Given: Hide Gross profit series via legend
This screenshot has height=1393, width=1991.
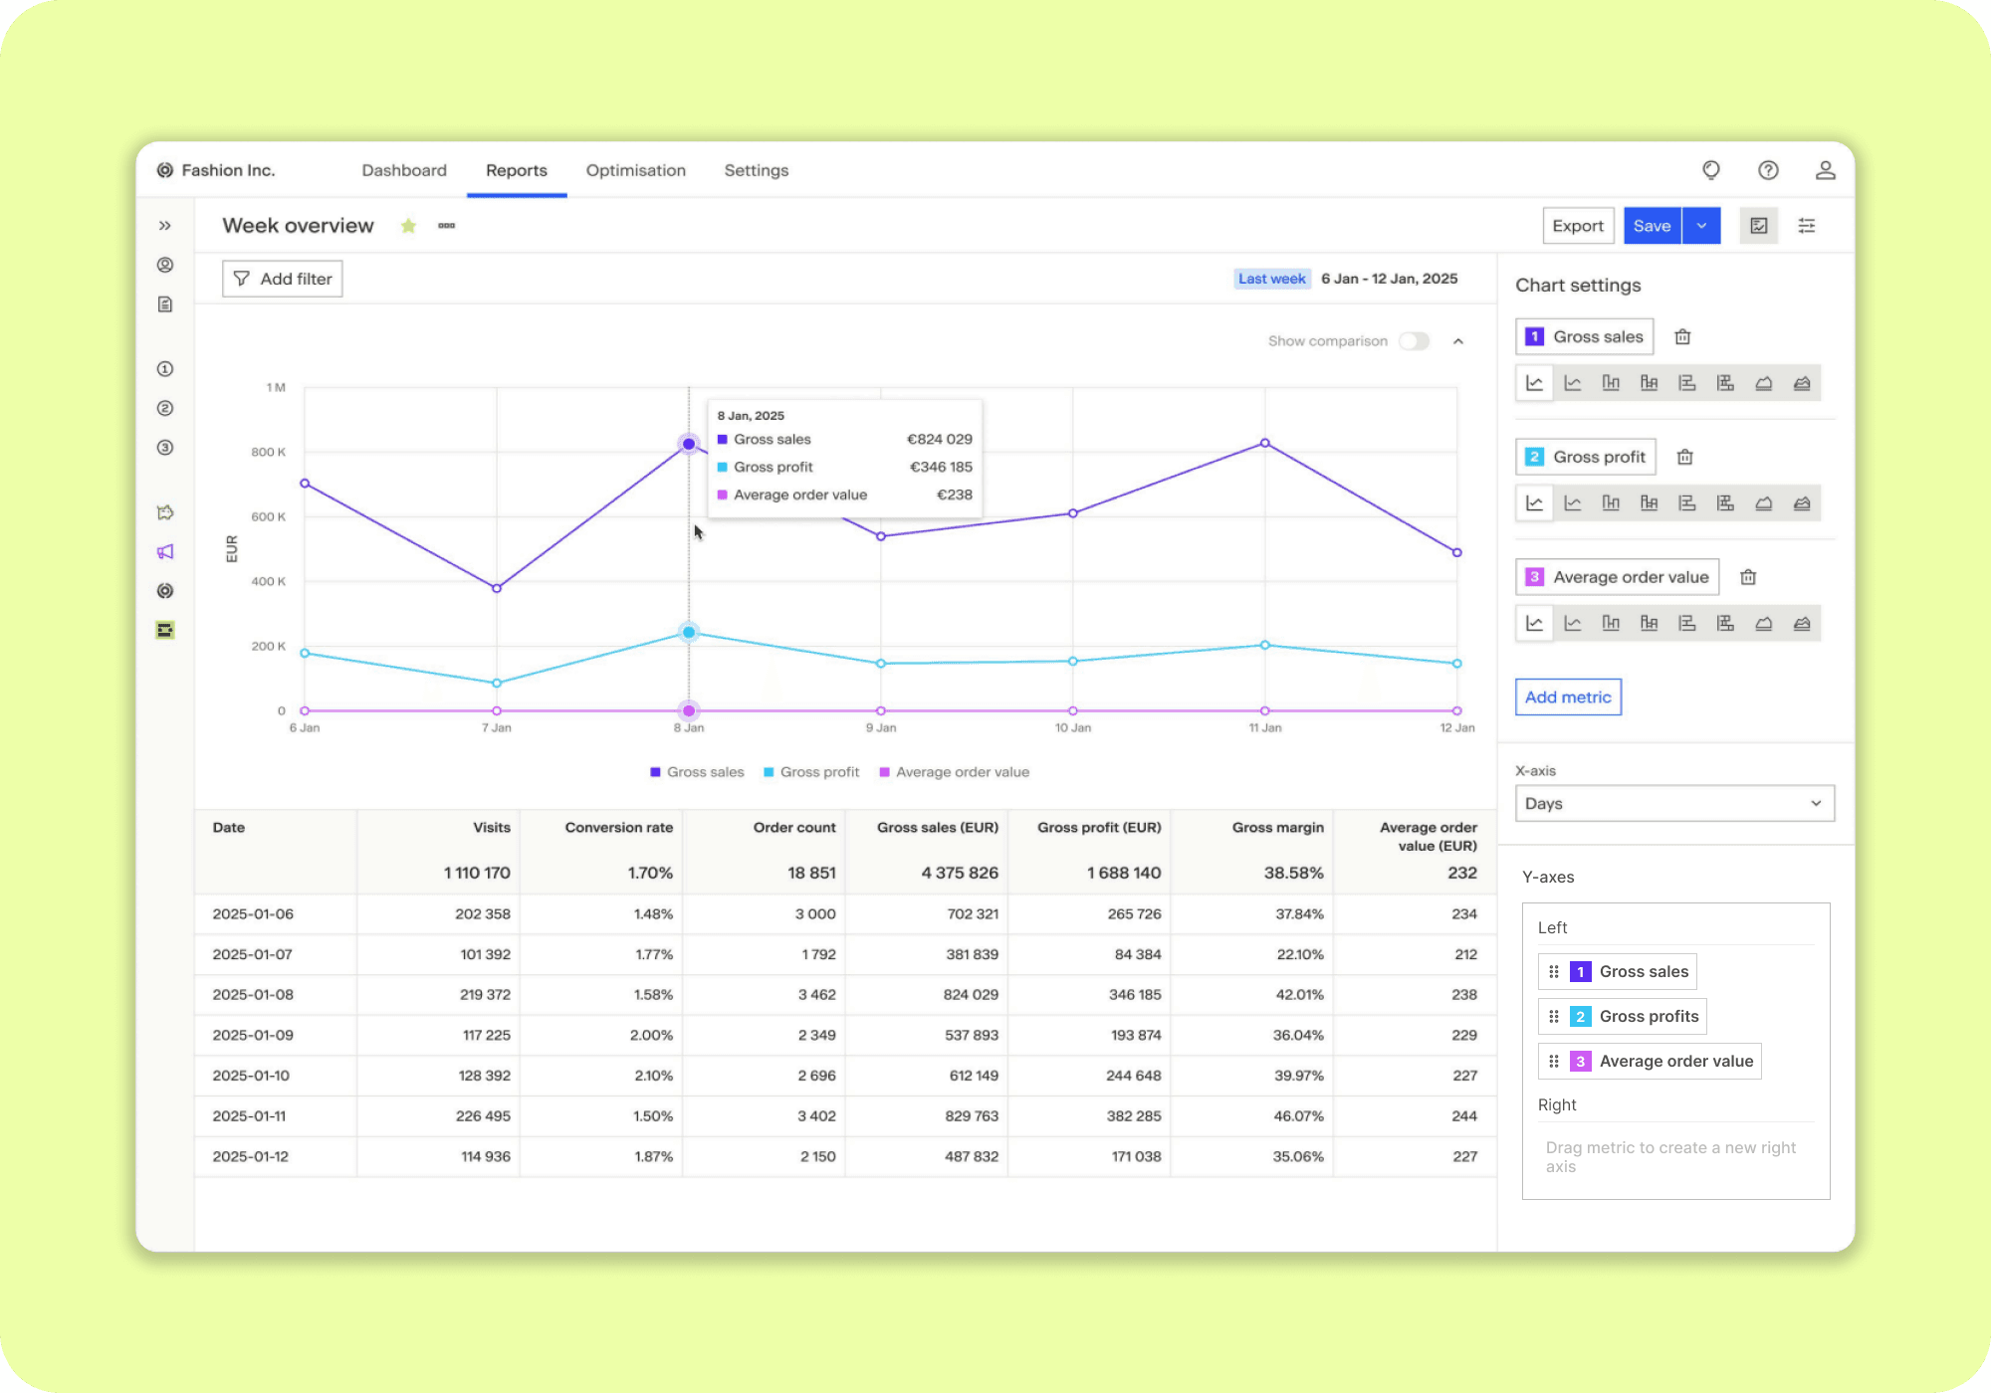Looking at the screenshot, I should click(x=811, y=772).
